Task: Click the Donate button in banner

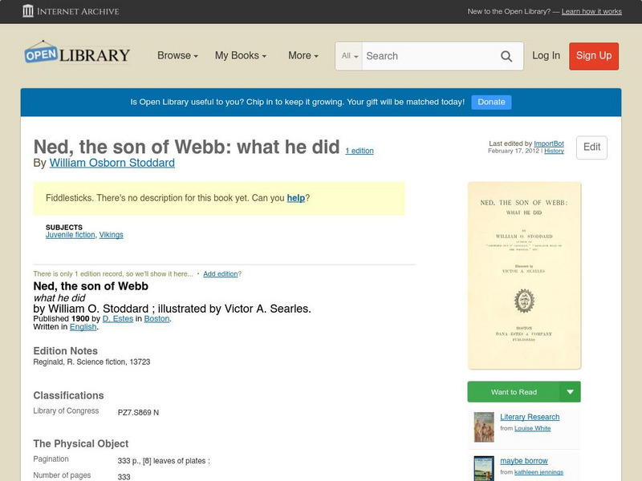Action: pos(491,102)
